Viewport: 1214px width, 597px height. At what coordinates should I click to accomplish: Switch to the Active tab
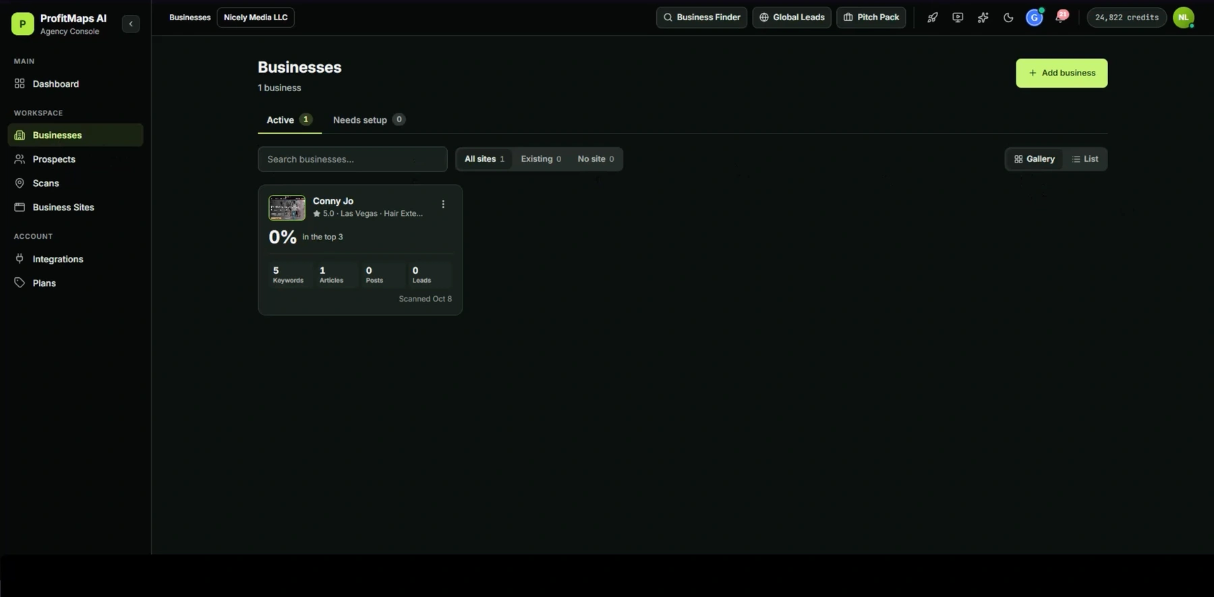tap(289, 120)
